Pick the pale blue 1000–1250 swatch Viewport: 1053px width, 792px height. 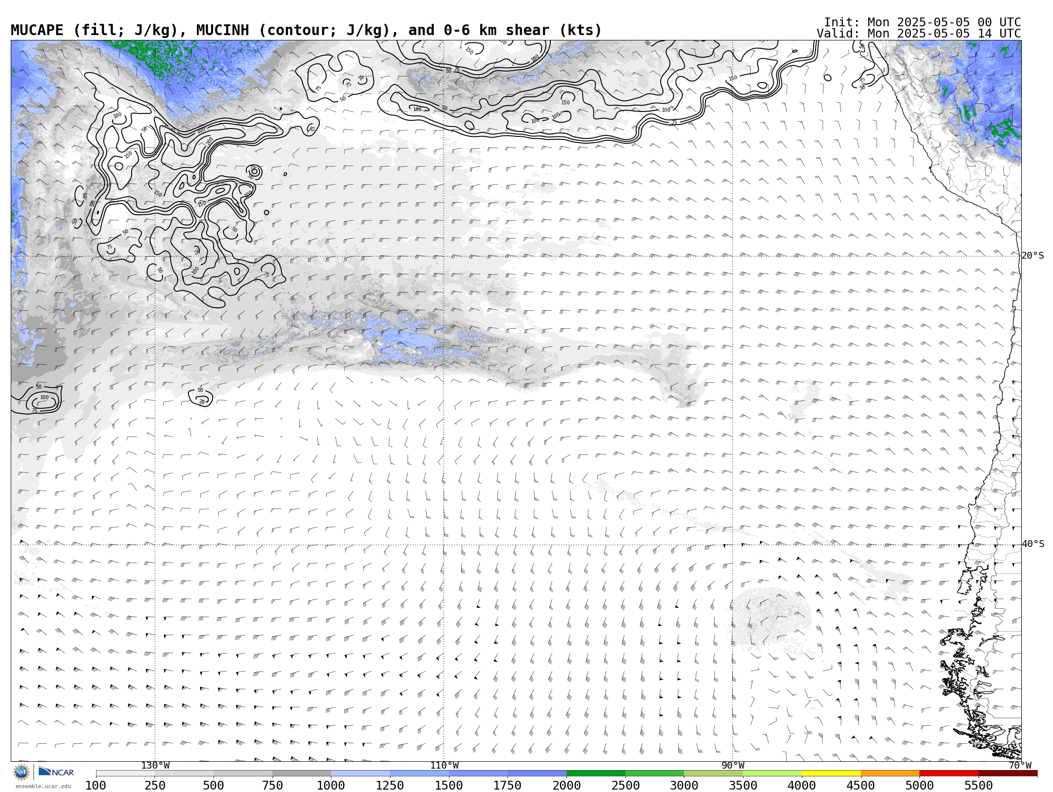[361, 773]
